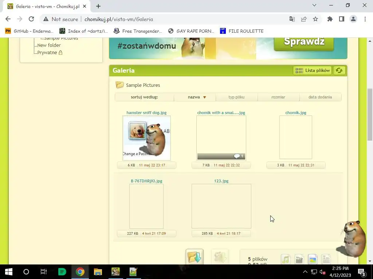Click the images filter icon

click(313, 259)
